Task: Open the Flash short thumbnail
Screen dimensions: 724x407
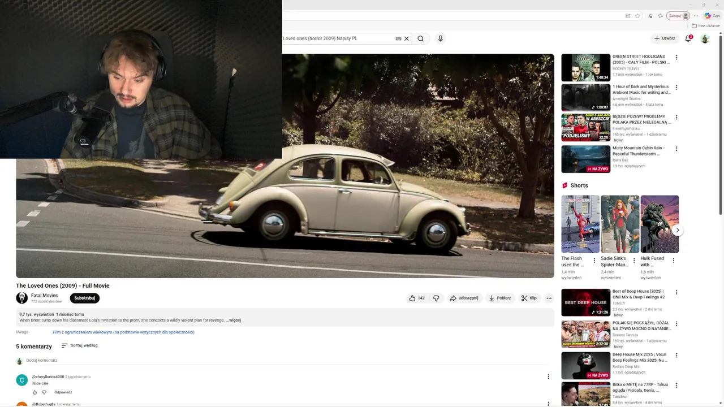Action: (x=580, y=224)
